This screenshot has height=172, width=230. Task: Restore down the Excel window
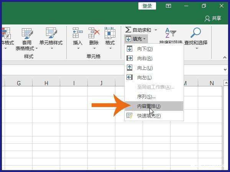click(204, 6)
